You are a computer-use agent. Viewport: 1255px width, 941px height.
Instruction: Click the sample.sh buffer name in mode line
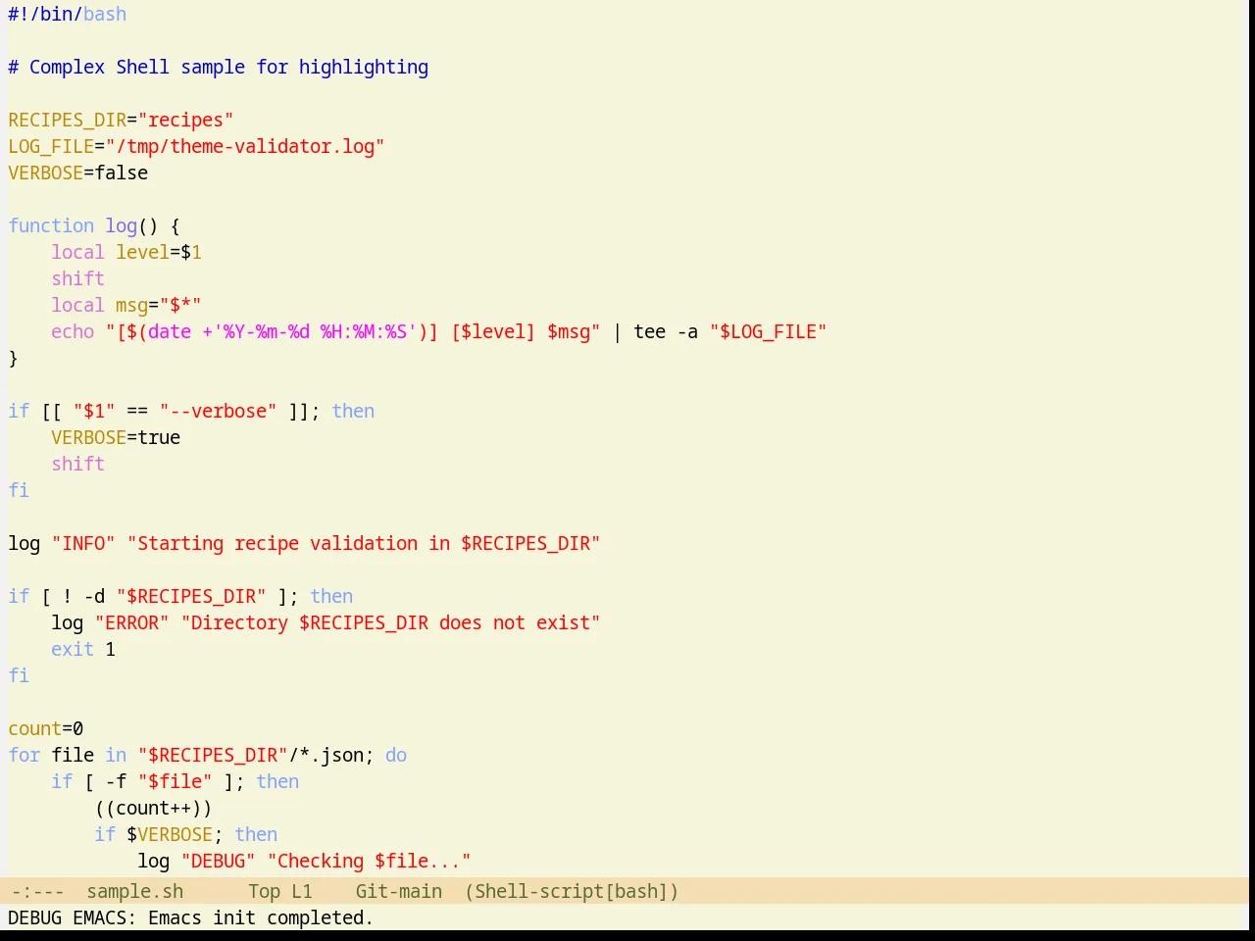(134, 891)
